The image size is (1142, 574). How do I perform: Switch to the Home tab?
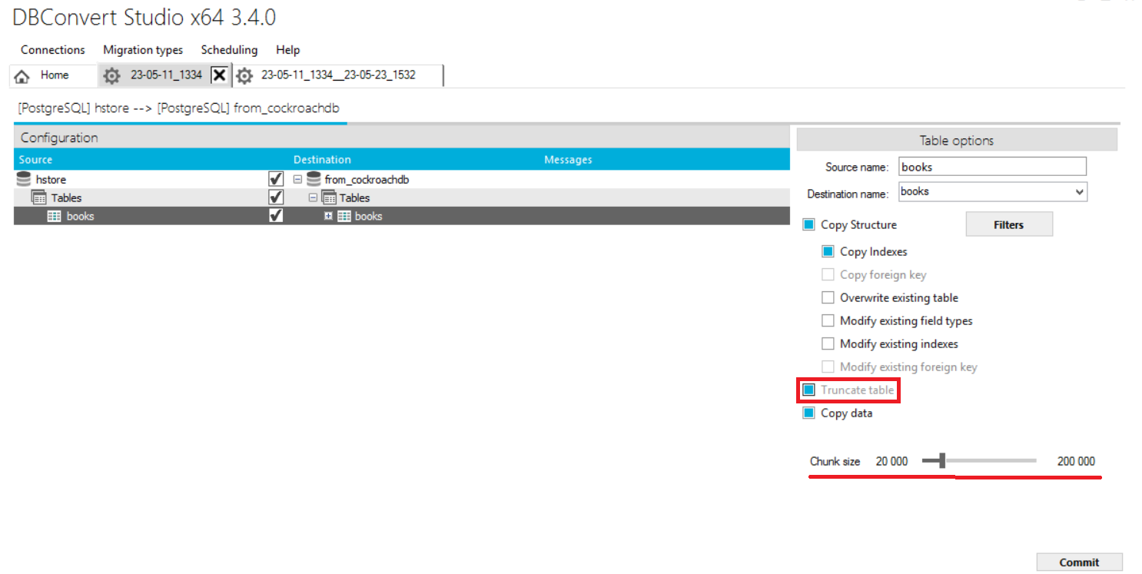53,75
